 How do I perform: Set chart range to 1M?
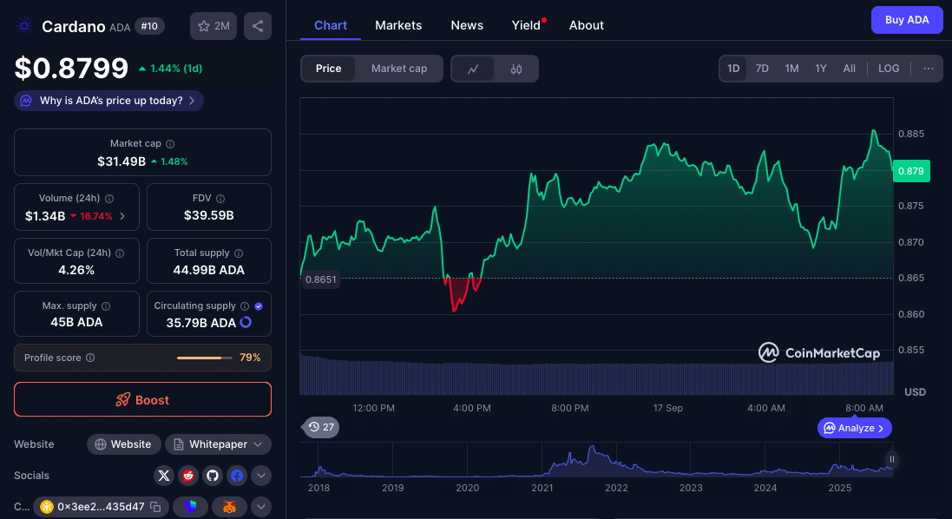pyautogui.click(x=791, y=69)
